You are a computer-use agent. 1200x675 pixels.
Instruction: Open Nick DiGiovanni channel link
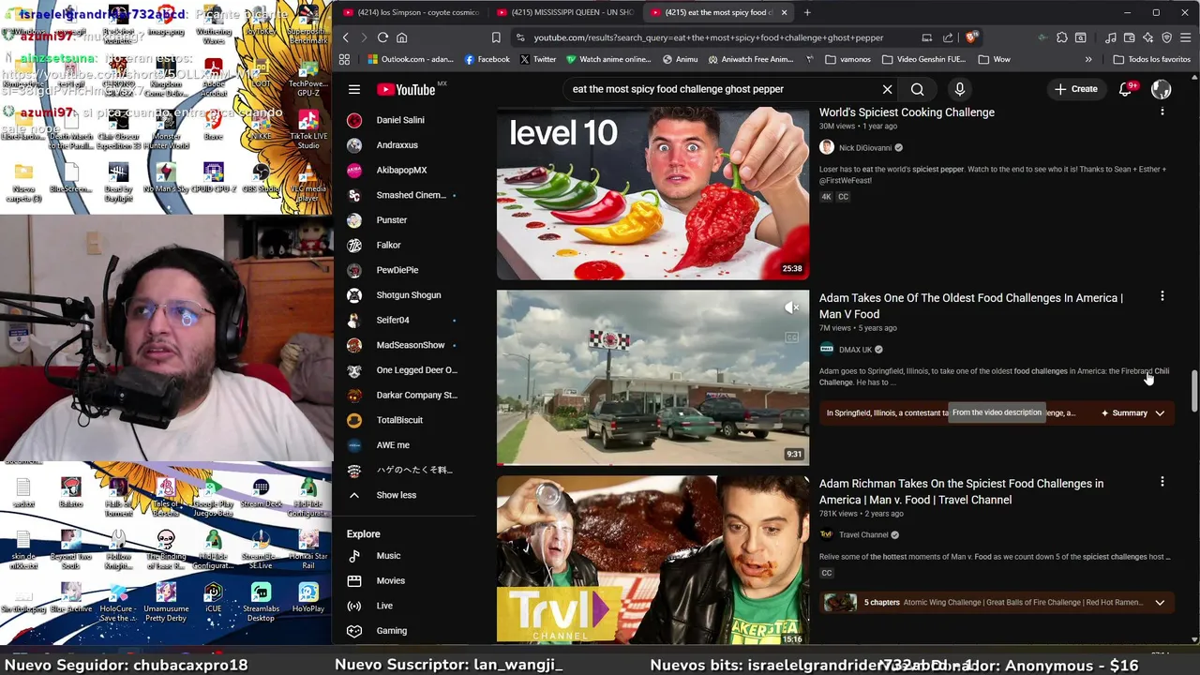(865, 147)
